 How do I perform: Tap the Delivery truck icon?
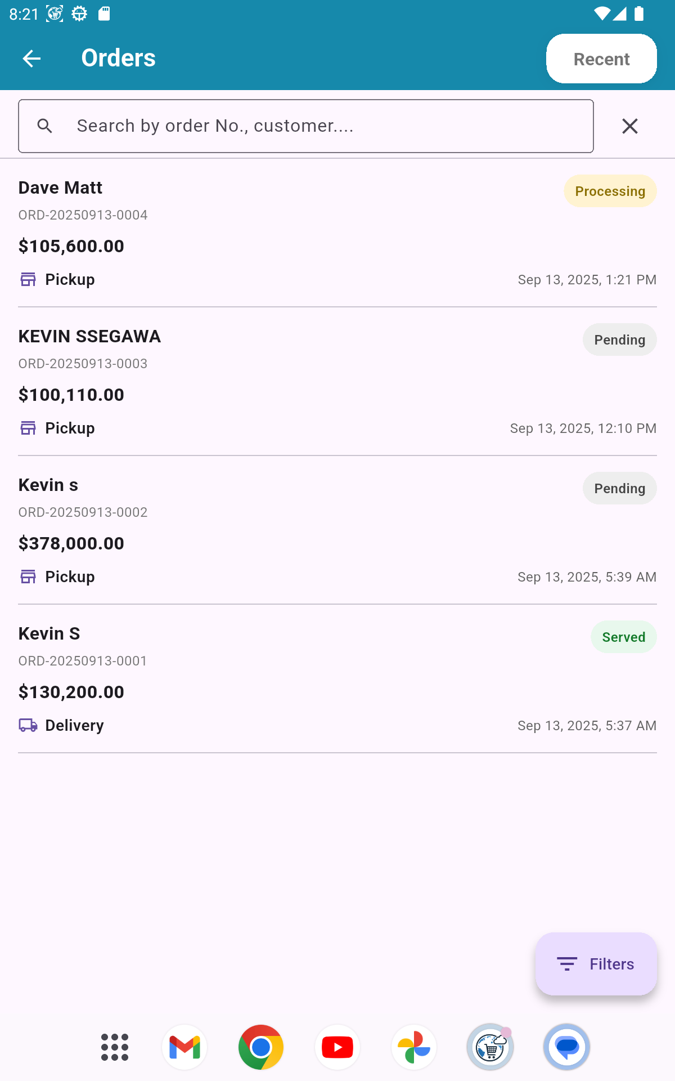click(28, 725)
